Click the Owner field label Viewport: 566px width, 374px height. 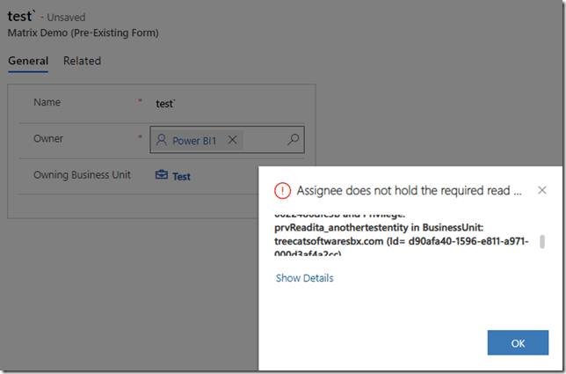48,139
